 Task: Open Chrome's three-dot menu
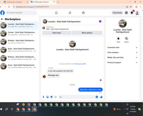pyautogui.click(x=140, y=7)
